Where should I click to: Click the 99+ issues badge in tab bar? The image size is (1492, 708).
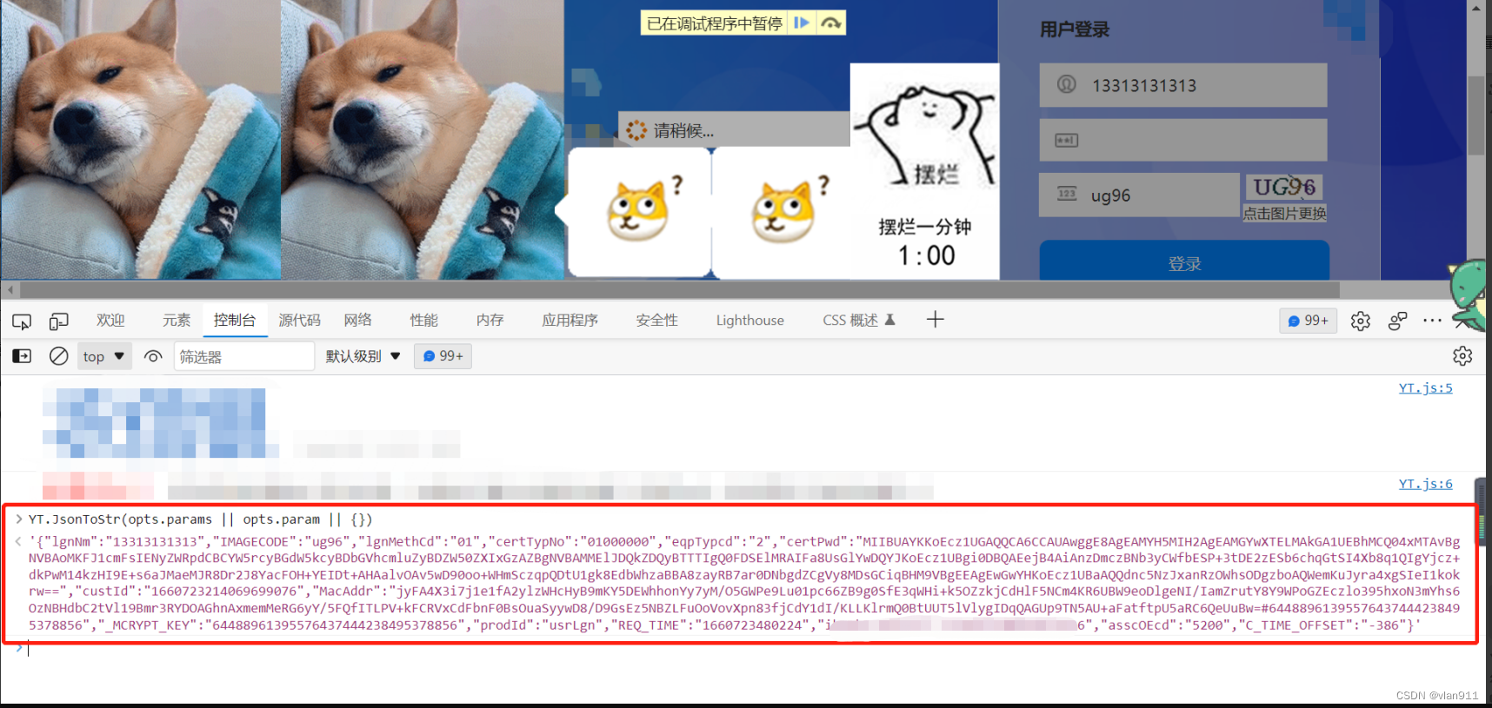coord(1308,321)
